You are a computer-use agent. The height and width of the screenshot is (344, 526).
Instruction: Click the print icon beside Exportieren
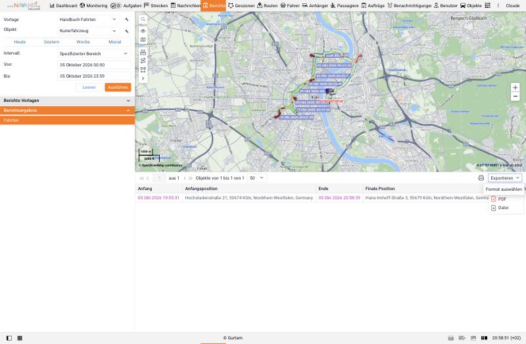point(481,178)
